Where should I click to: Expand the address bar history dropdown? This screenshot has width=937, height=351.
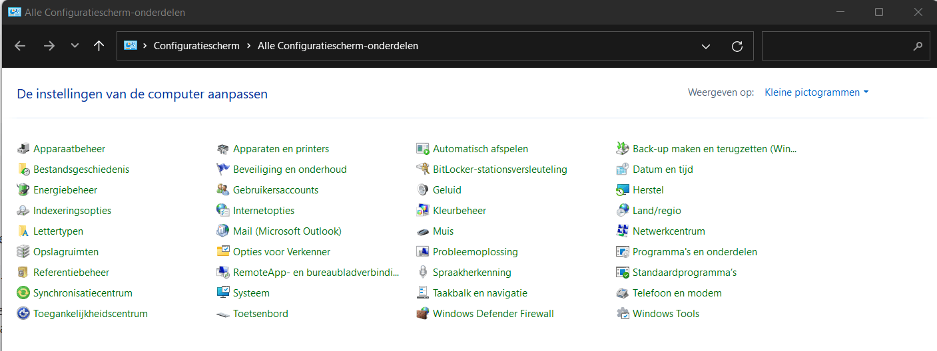[x=706, y=47]
